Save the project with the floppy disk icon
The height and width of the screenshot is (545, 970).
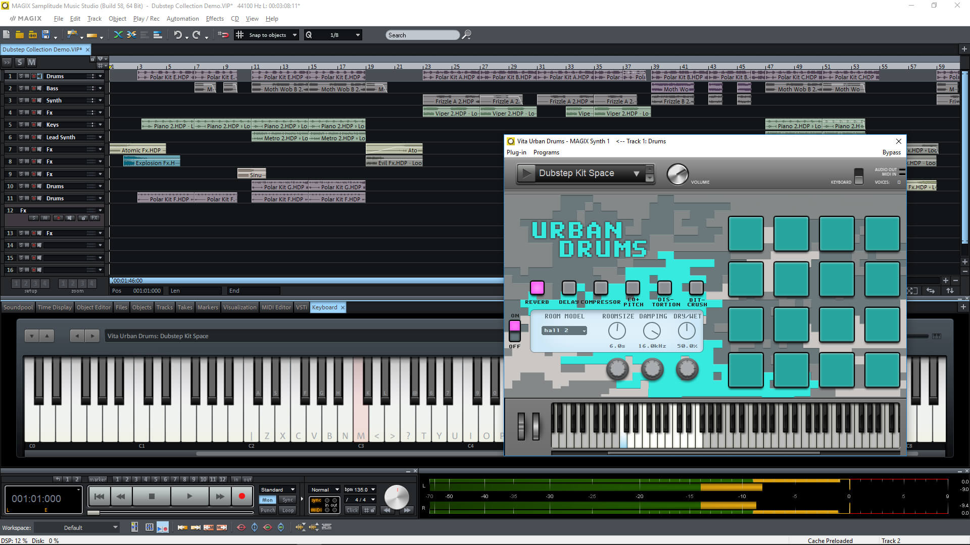[x=45, y=35]
